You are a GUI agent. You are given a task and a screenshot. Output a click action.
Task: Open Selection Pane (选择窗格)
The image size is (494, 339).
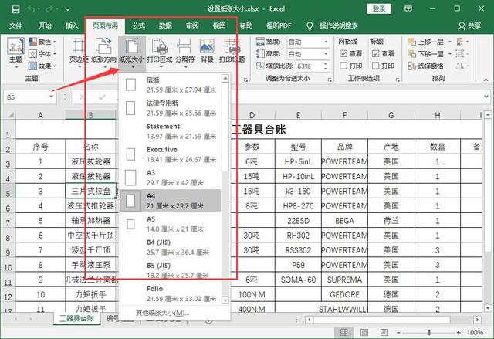coord(425,66)
